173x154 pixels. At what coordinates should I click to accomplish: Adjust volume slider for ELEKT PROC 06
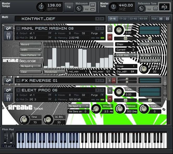coord(150,100)
